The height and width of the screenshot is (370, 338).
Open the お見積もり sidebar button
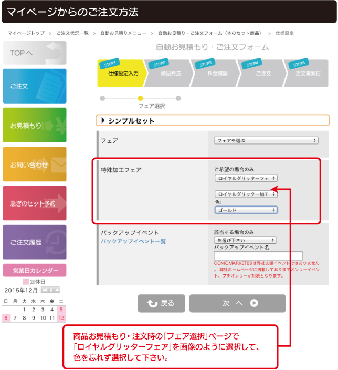35,125
